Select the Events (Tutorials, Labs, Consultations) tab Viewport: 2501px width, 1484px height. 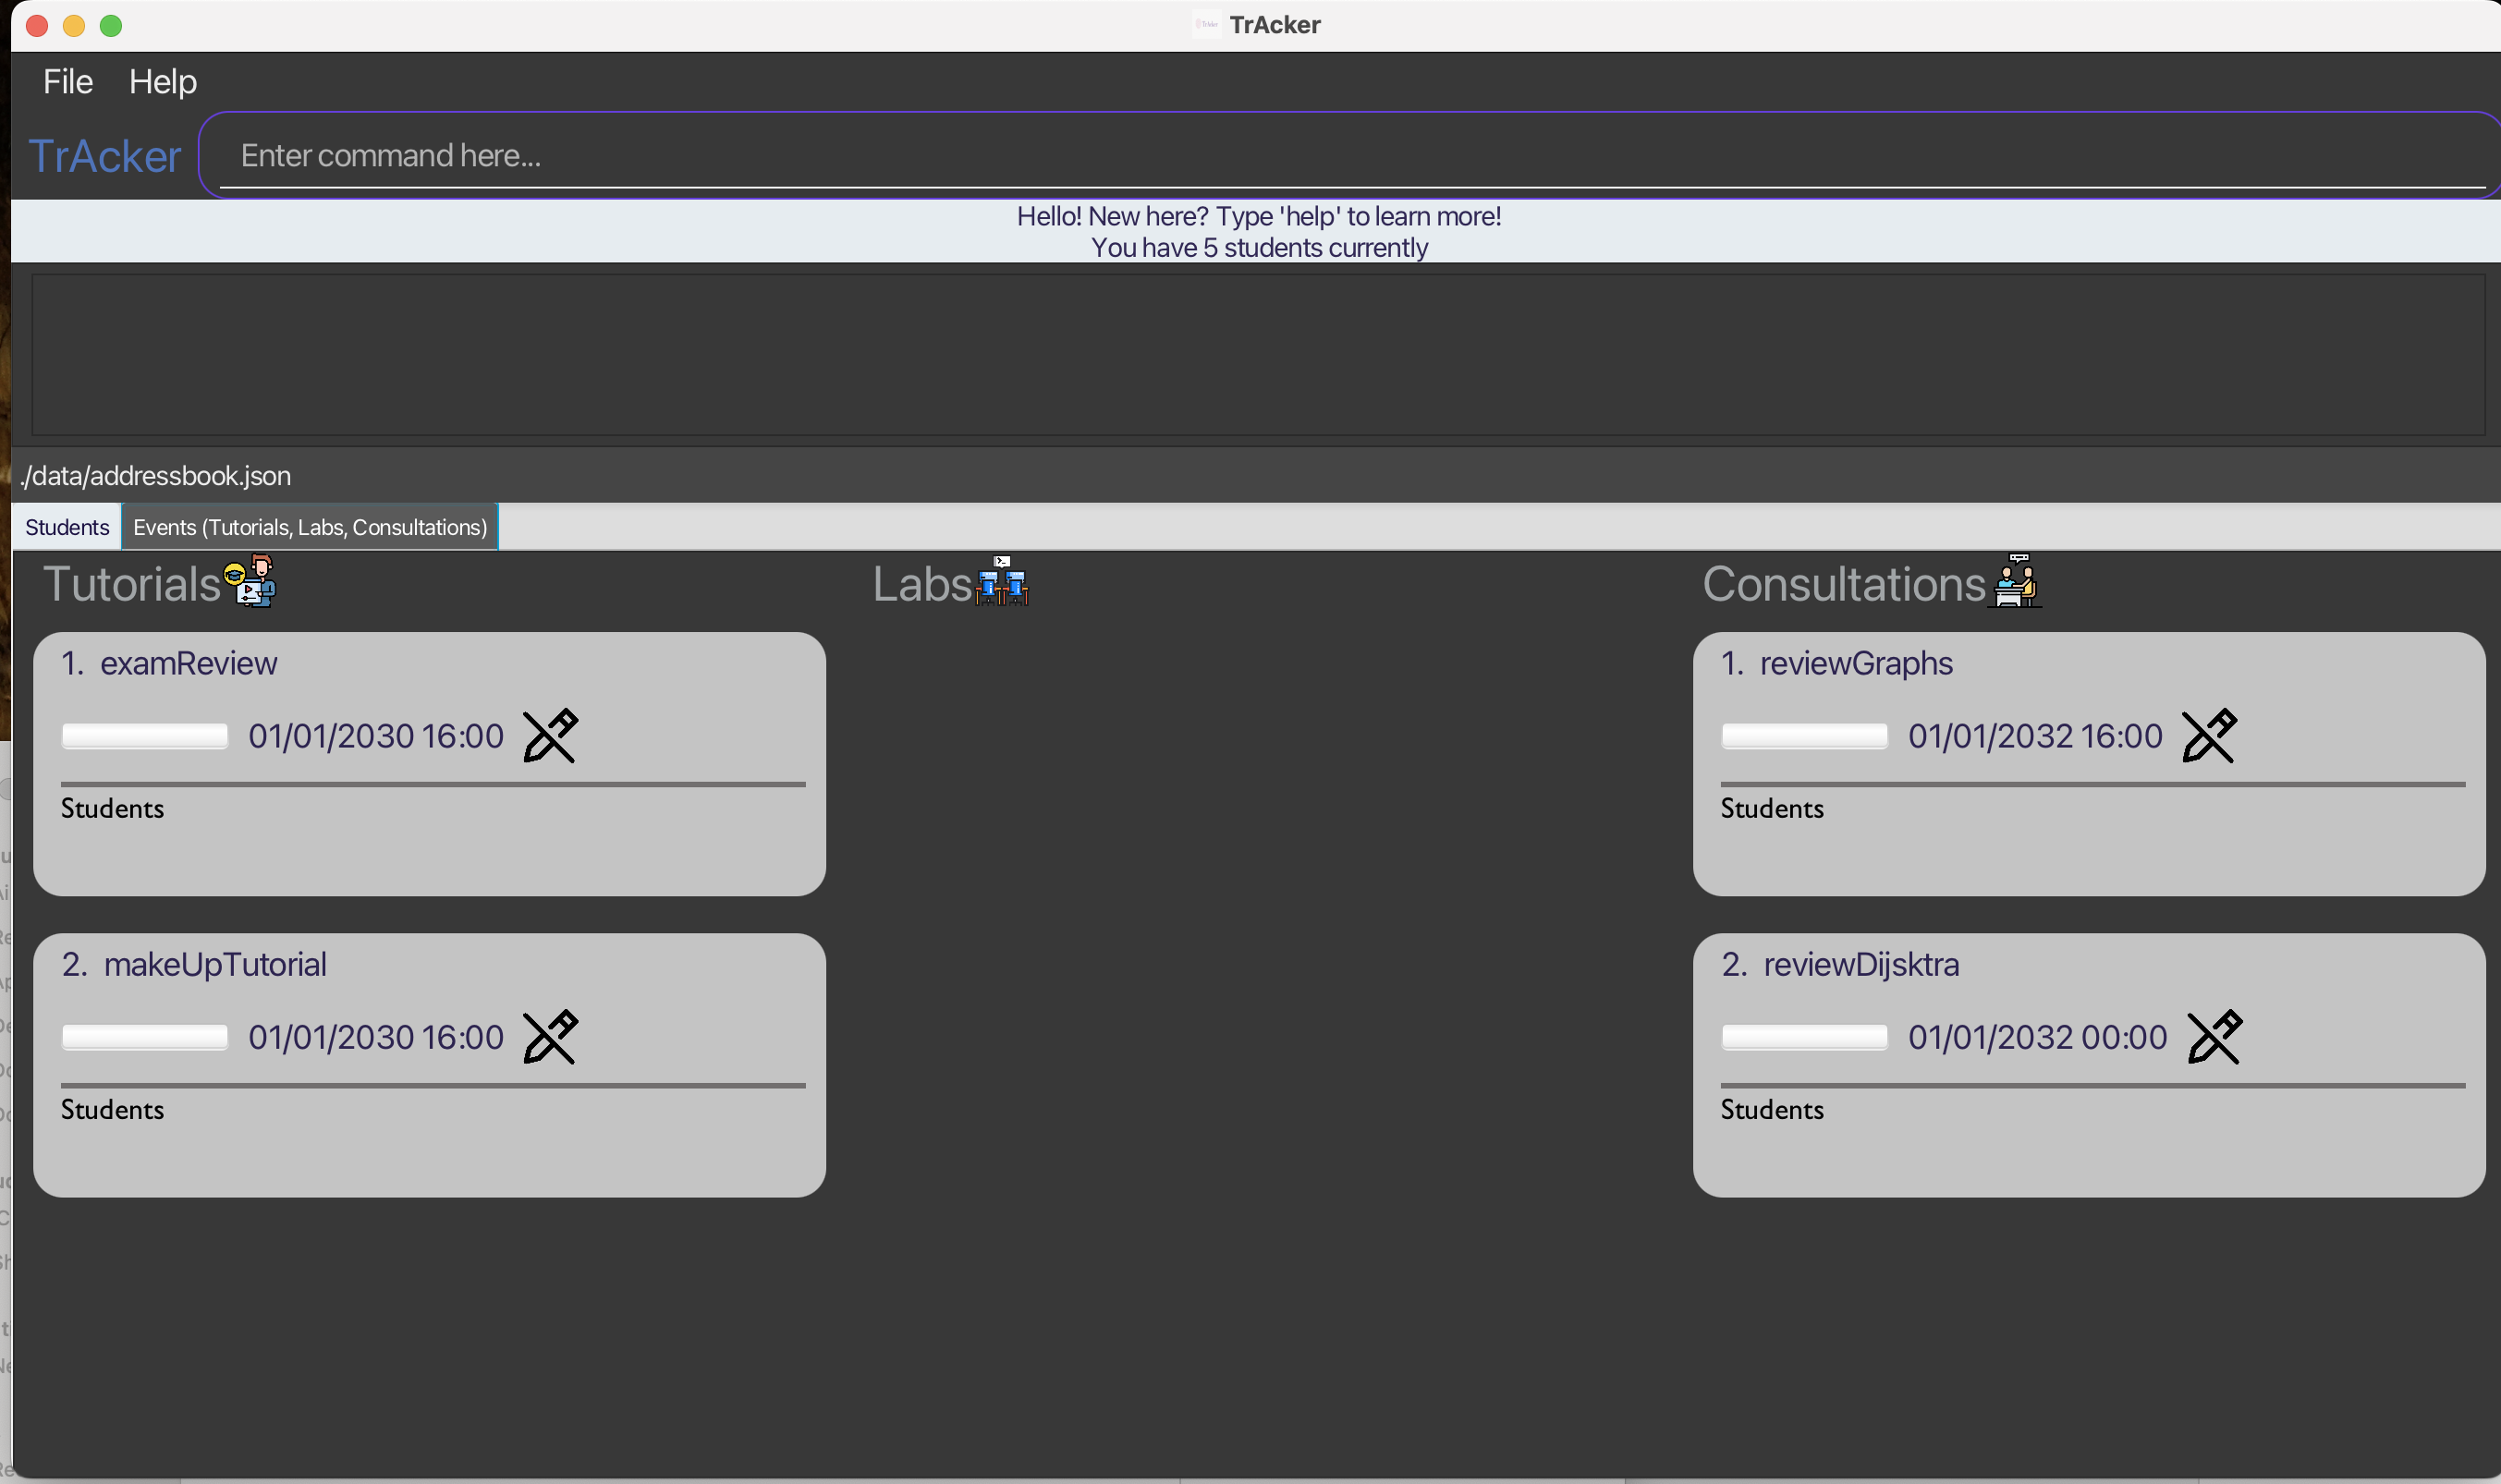pyautogui.click(x=310, y=527)
